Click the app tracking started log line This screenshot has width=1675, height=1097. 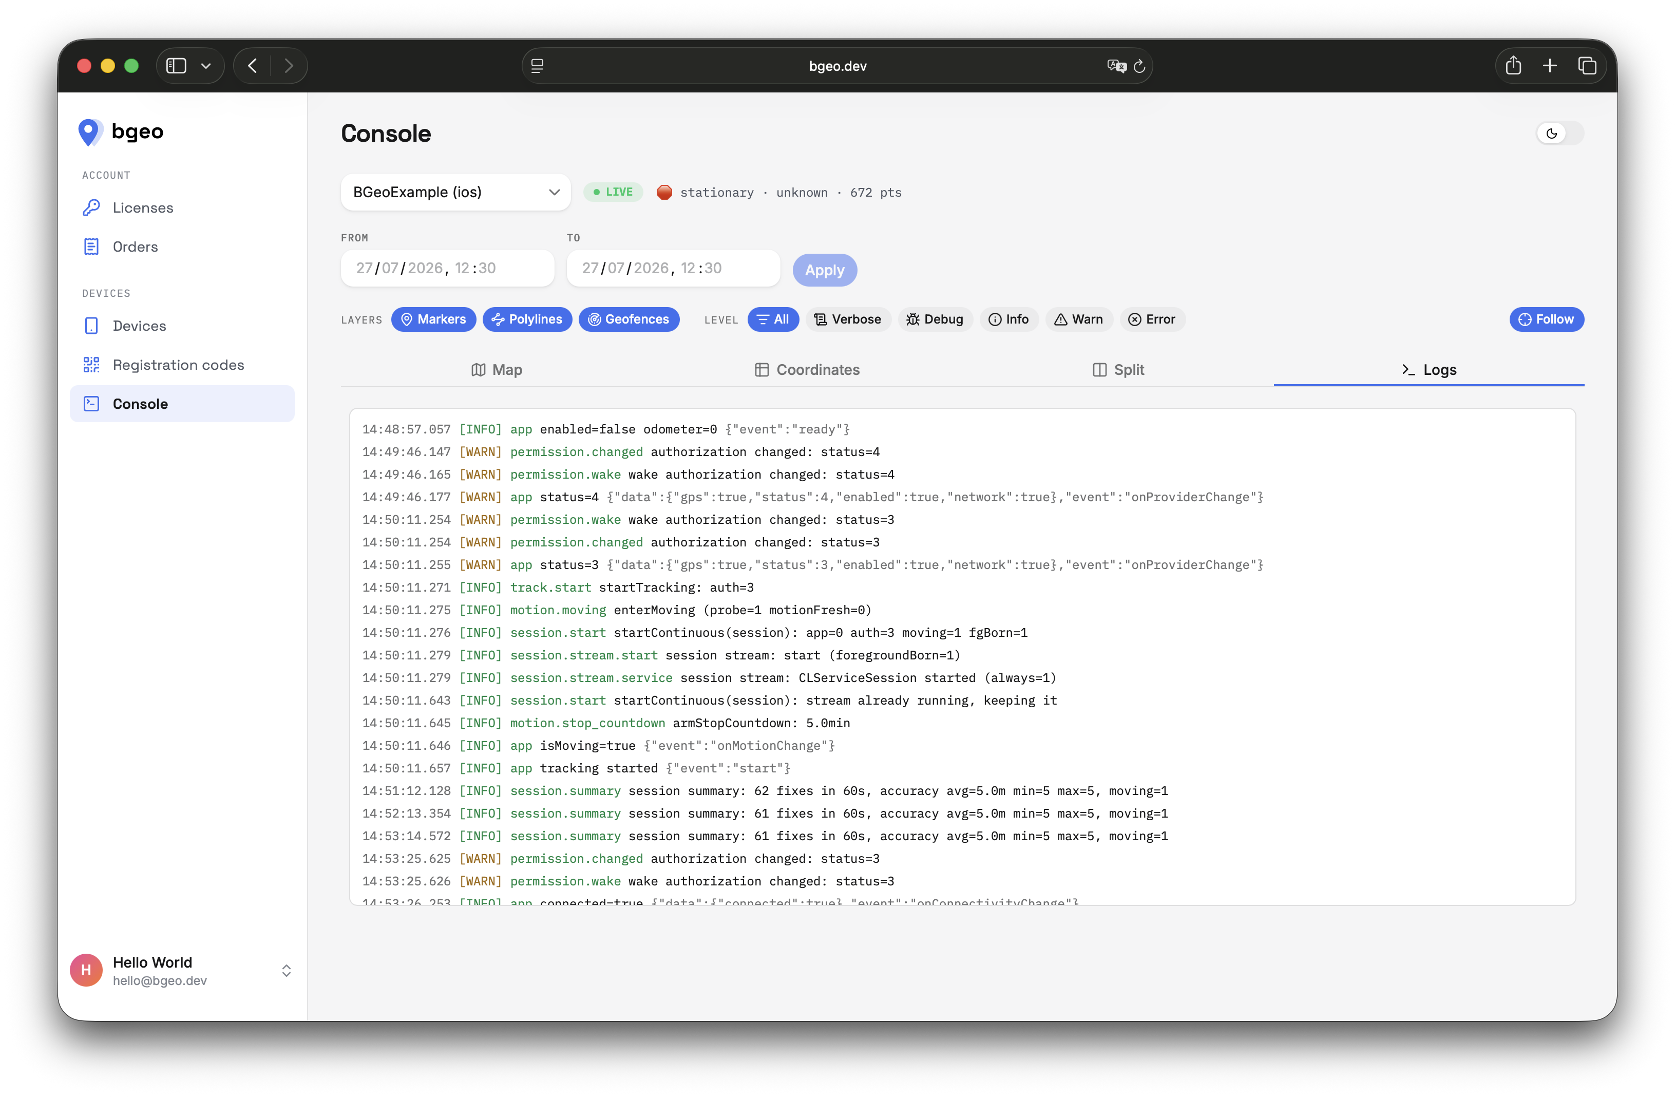577,768
